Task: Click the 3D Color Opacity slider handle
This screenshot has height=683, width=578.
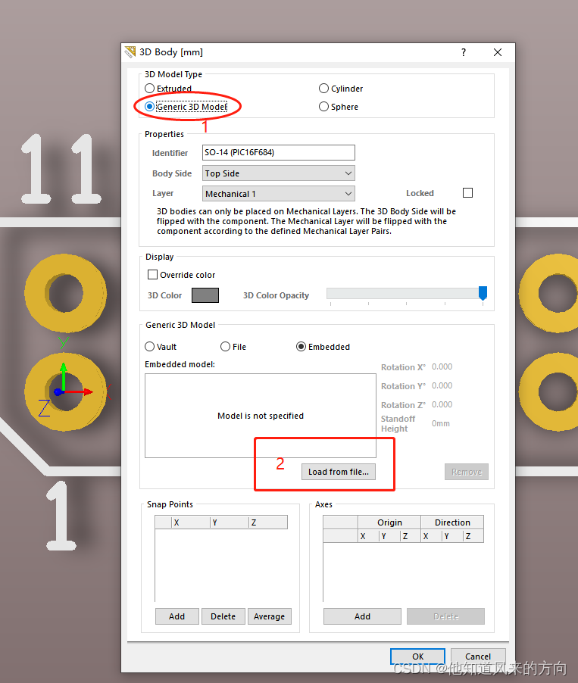Action: coord(483,293)
